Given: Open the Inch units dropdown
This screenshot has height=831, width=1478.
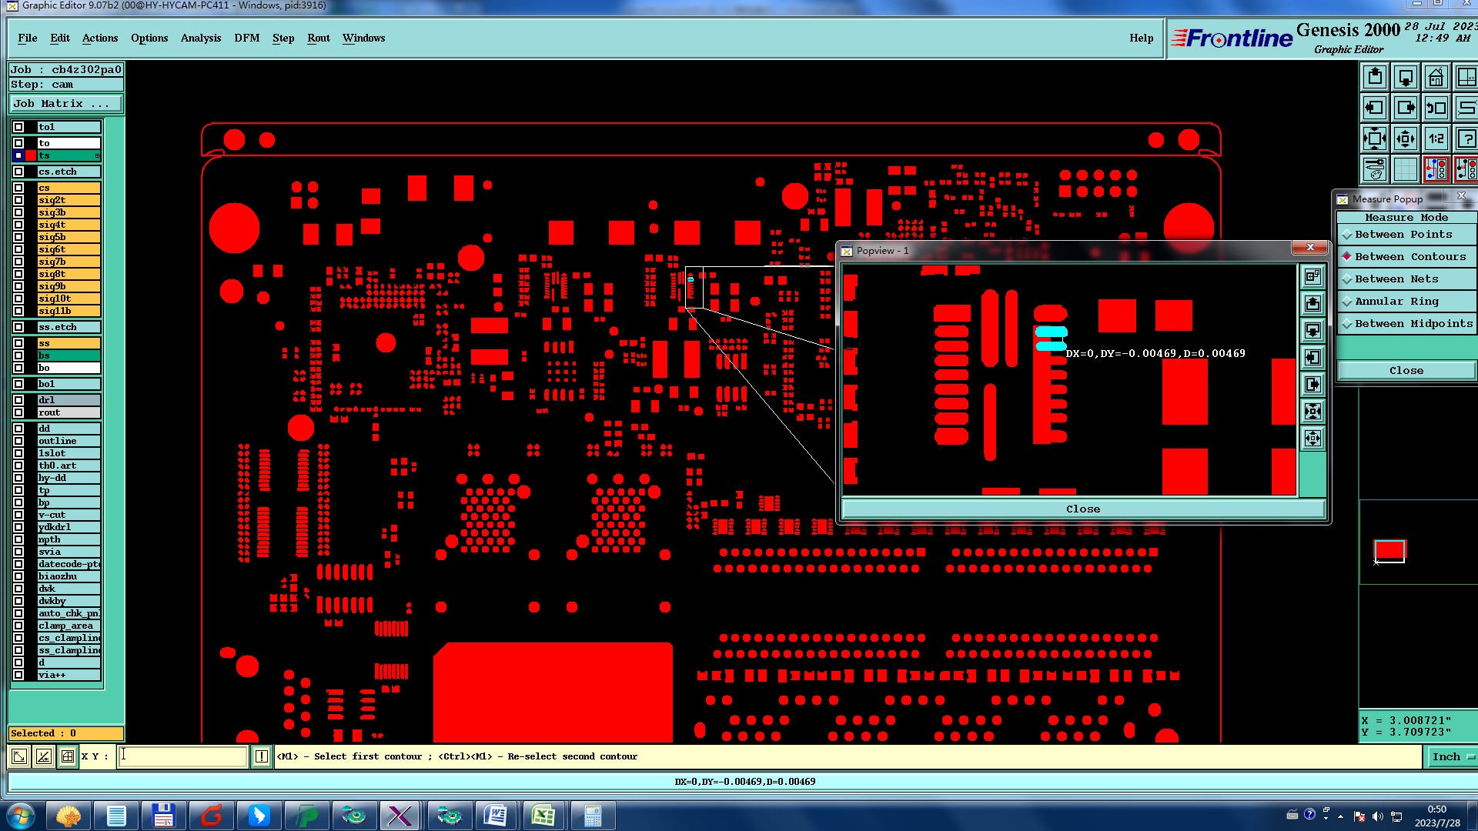Looking at the screenshot, I should point(1452,757).
